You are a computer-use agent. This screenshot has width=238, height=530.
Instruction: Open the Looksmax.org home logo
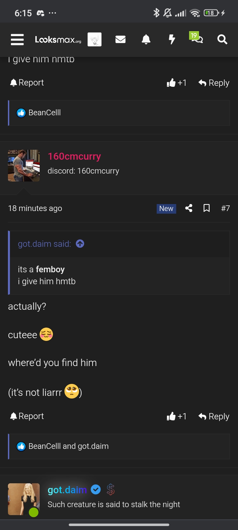tap(58, 40)
